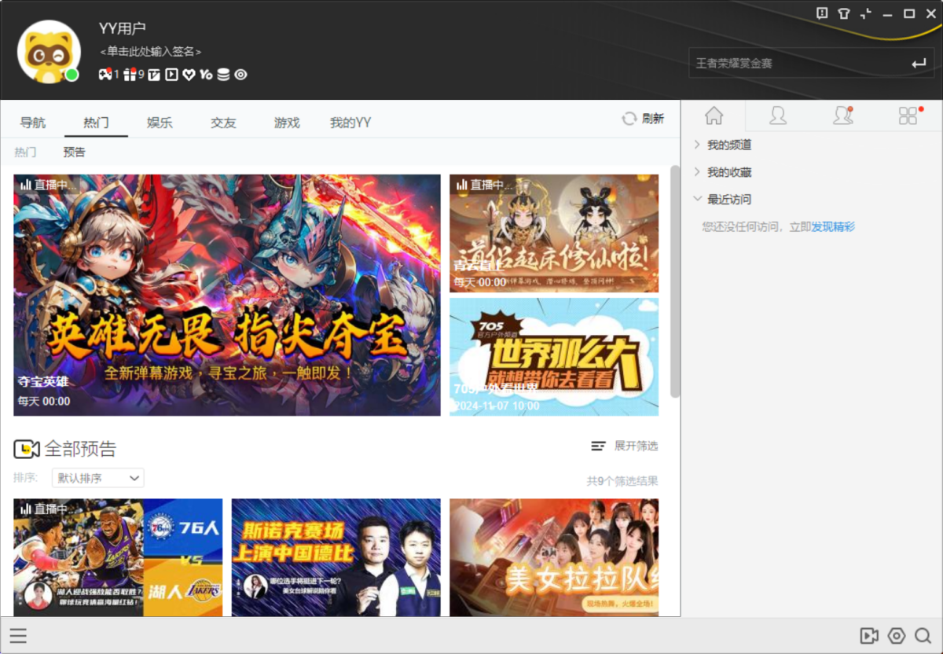Open settings via the gear icon at bottom

(895, 636)
